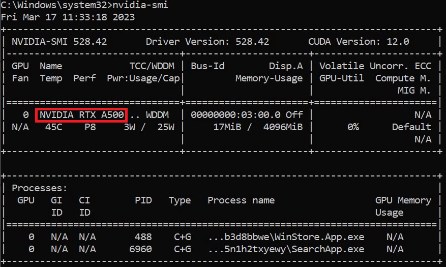This screenshot has width=446, height=267.
Task: Click the NVIDIA-SMI 528.42 text
Action: 59,42
